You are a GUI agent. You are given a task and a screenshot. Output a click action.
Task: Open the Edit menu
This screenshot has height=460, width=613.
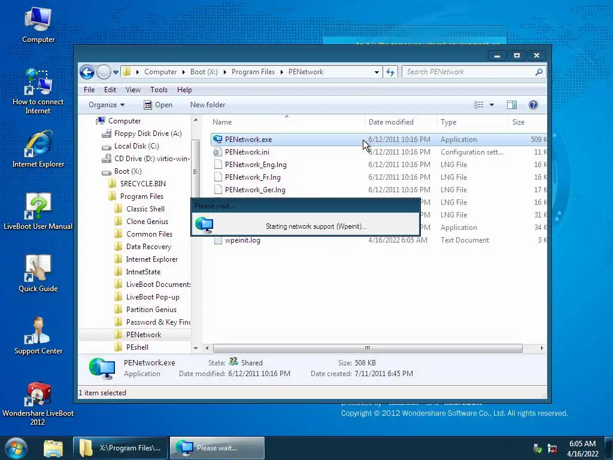pyautogui.click(x=110, y=90)
